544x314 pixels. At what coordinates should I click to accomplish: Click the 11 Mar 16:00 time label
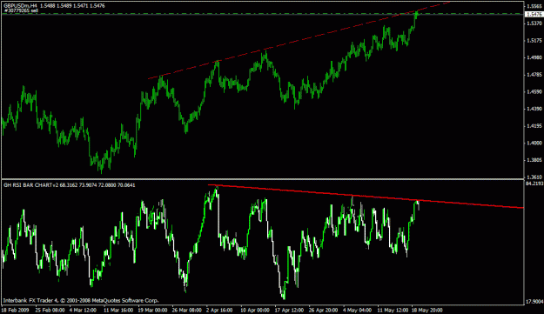click(x=118, y=310)
